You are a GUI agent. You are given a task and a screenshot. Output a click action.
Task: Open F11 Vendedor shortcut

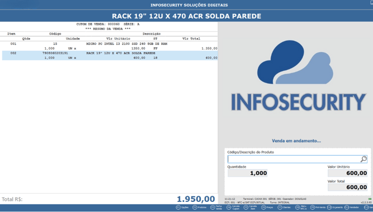click(x=352, y=208)
